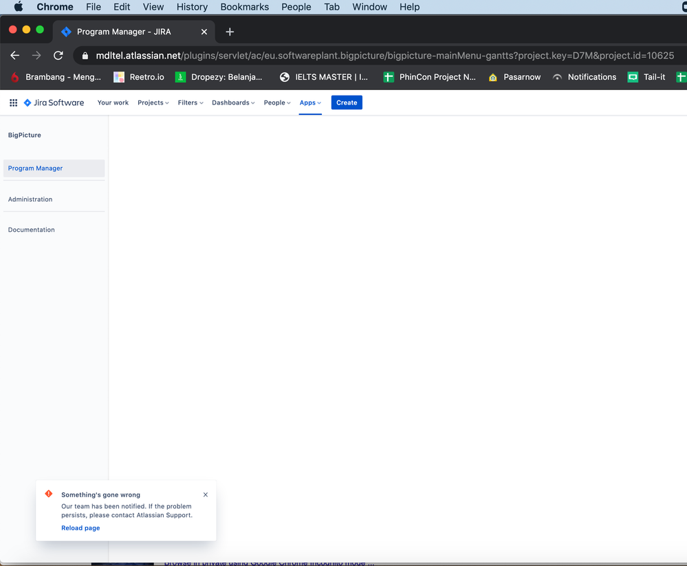Click the browser back arrow
Viewport: 687px width, 566px height.
click(14, 55)
